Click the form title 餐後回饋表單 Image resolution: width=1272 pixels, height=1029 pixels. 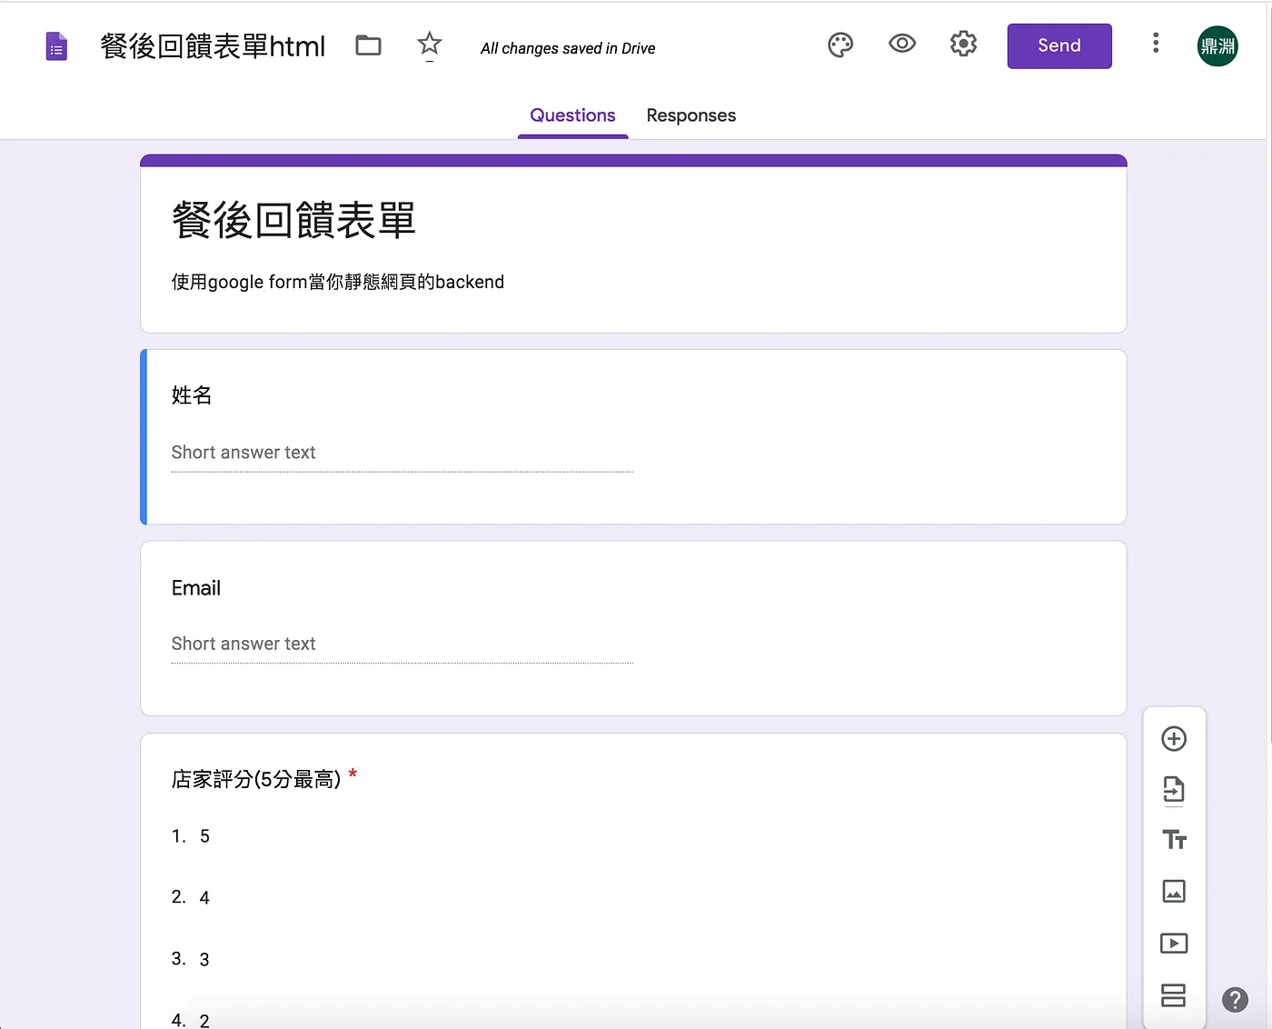[293, 220]
